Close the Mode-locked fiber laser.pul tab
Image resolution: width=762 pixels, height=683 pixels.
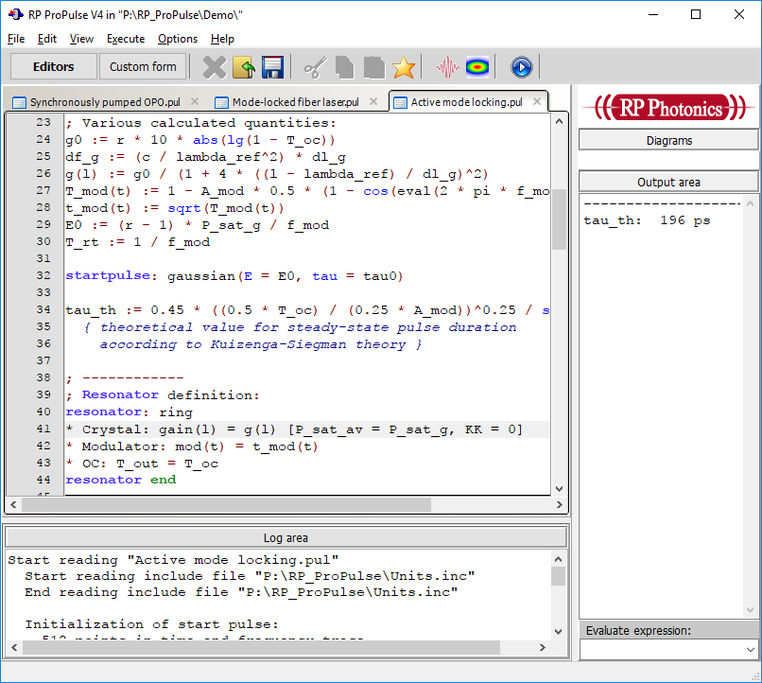click(373, 101)
